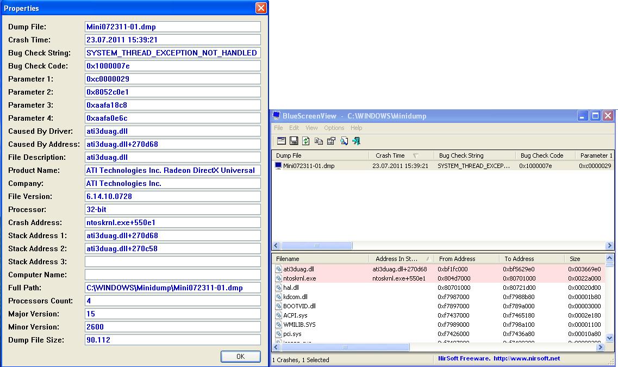Click the file icon next to WMILIB.SYS
This screenshot has height=367, width=618.
(x=279, y=325)
